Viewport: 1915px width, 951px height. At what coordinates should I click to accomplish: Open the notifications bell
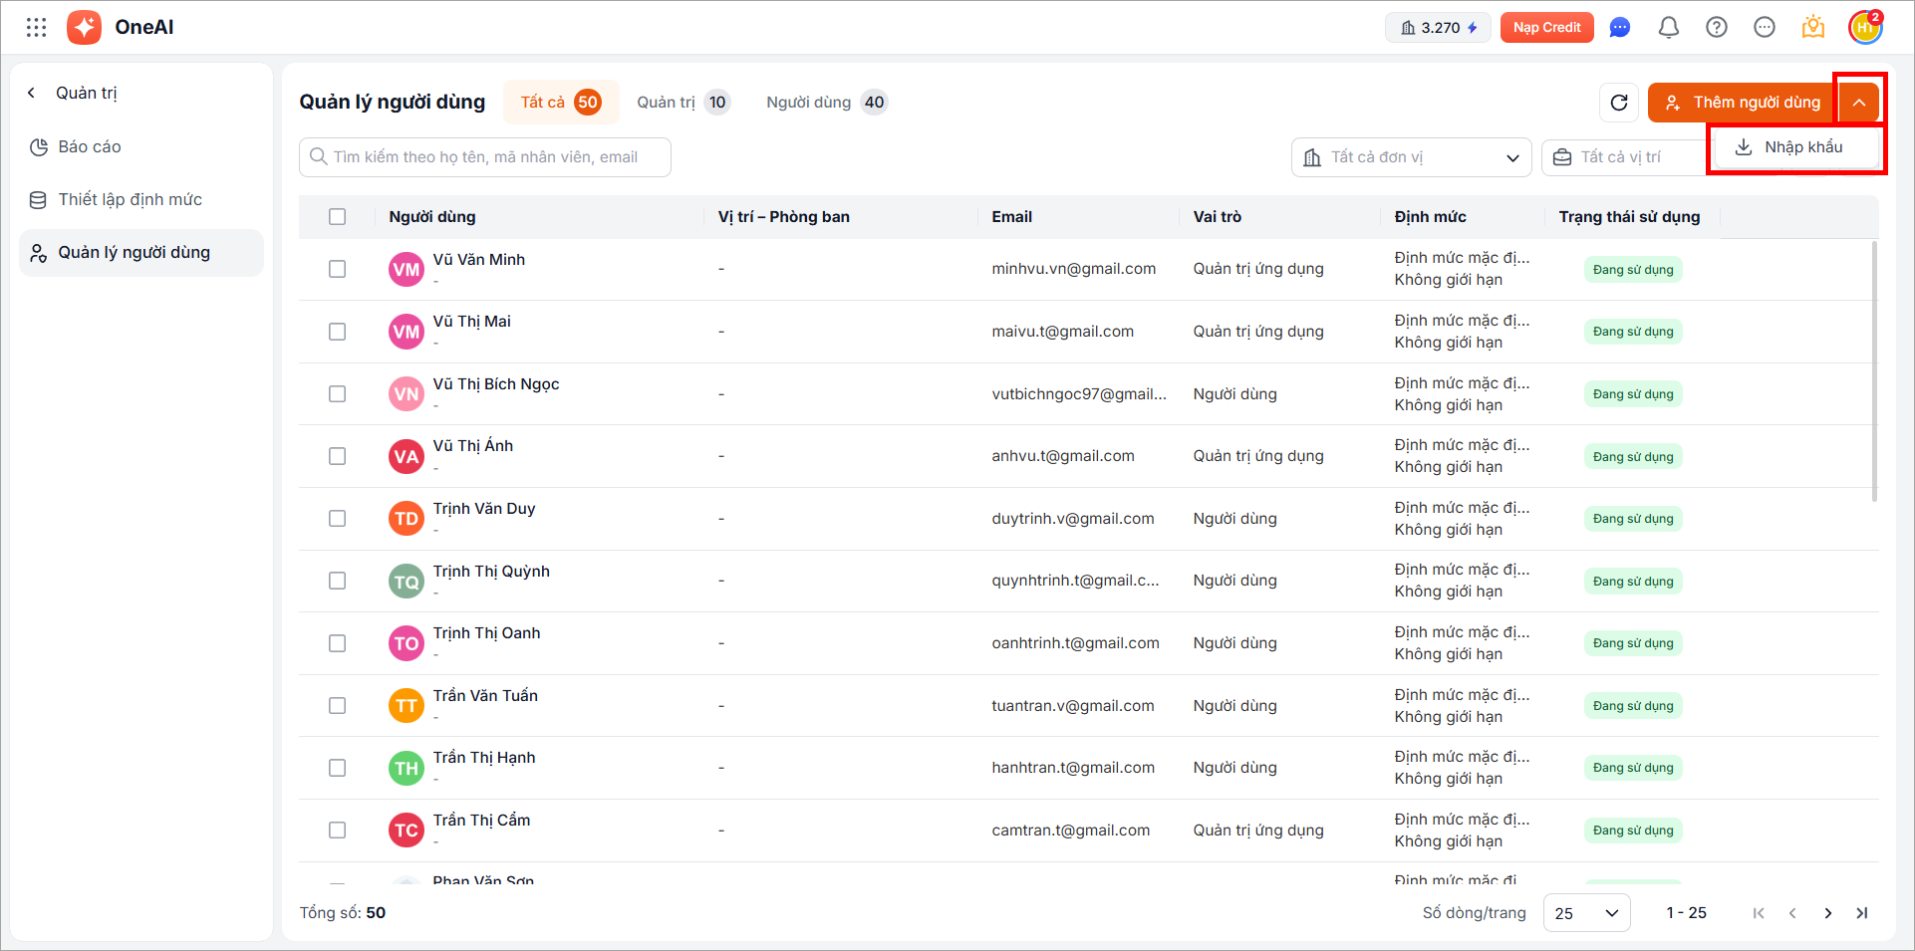[x=1668, y=28]
